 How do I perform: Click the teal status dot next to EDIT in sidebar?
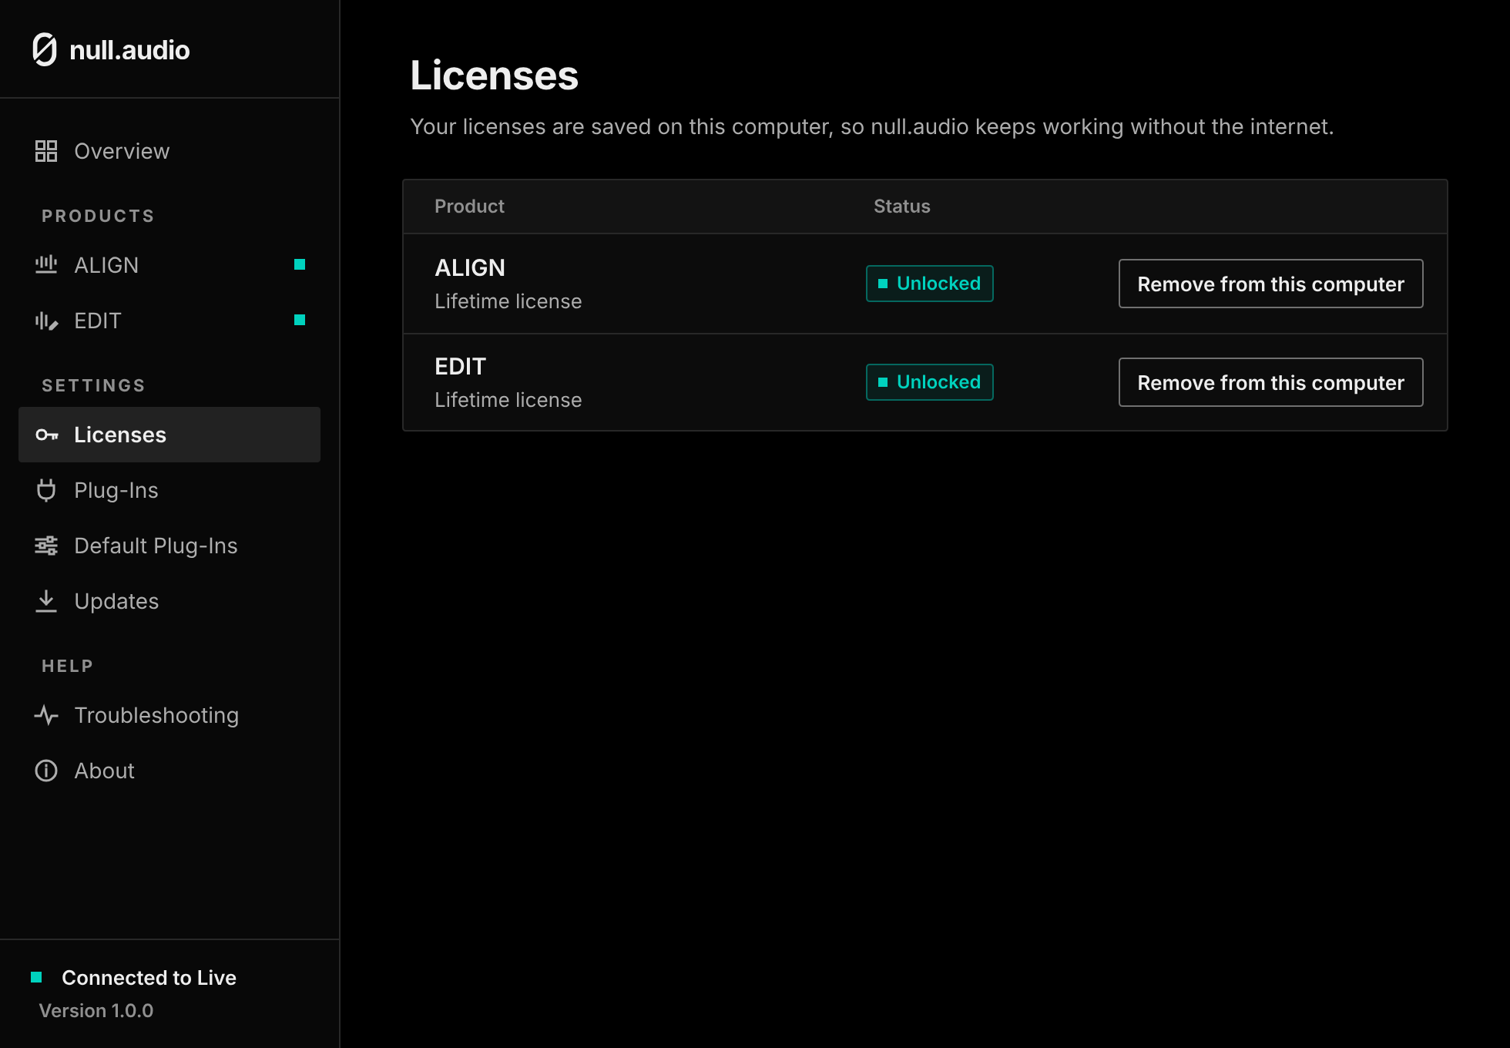(x=300, y=320)
